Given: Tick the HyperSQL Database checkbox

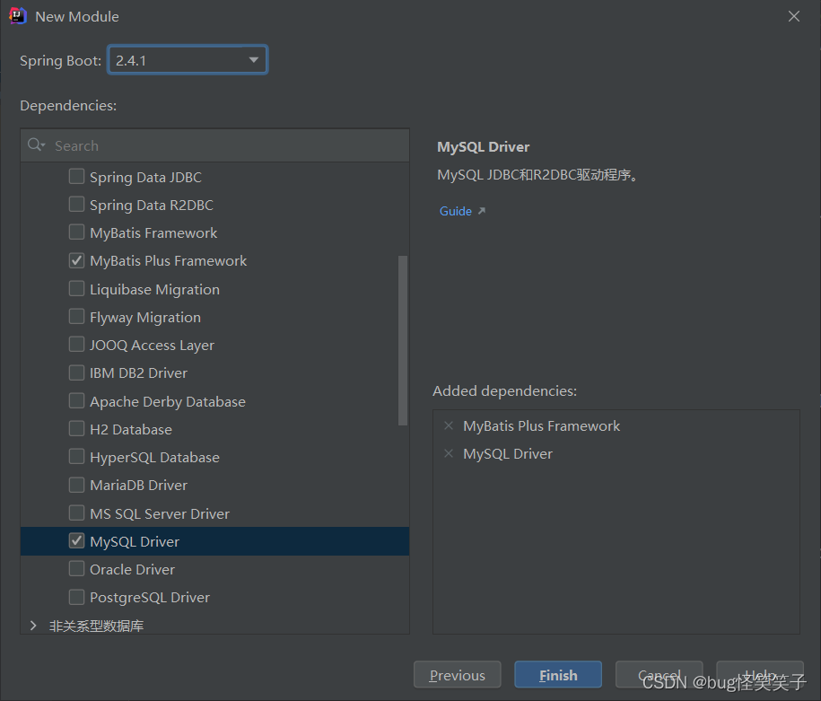Looking at the screenshot, I should (76, 456).
